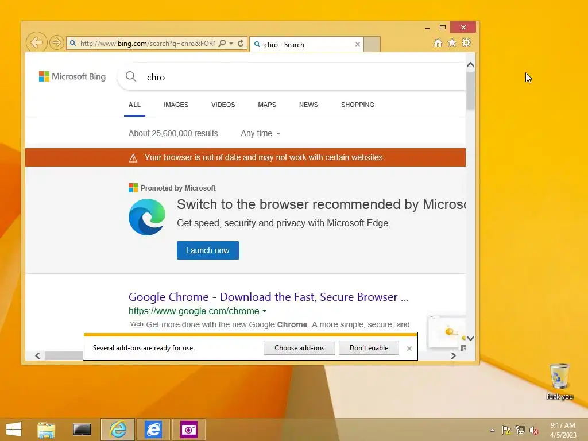The width and height of the screenshot is (588, 441).
Task: Click the 'Promoted by Microsoft' label
Action: point(178,188)
